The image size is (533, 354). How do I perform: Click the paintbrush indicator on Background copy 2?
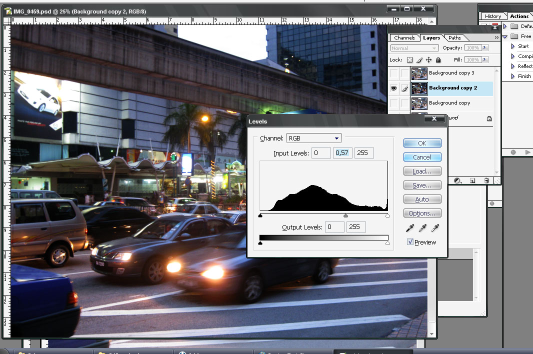404,88
